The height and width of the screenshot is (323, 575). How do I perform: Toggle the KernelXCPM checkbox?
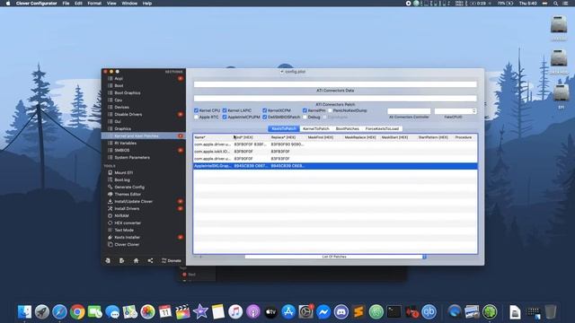(x=264, y=110)
